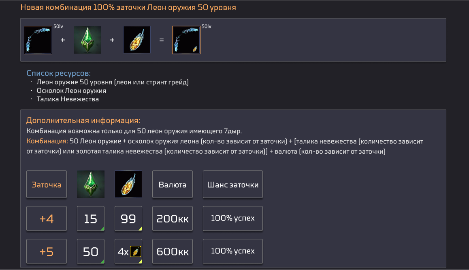This screenshot has height=270, width=469.
Task: Click the golden talic icon in table header
Action: coord(128,184)
